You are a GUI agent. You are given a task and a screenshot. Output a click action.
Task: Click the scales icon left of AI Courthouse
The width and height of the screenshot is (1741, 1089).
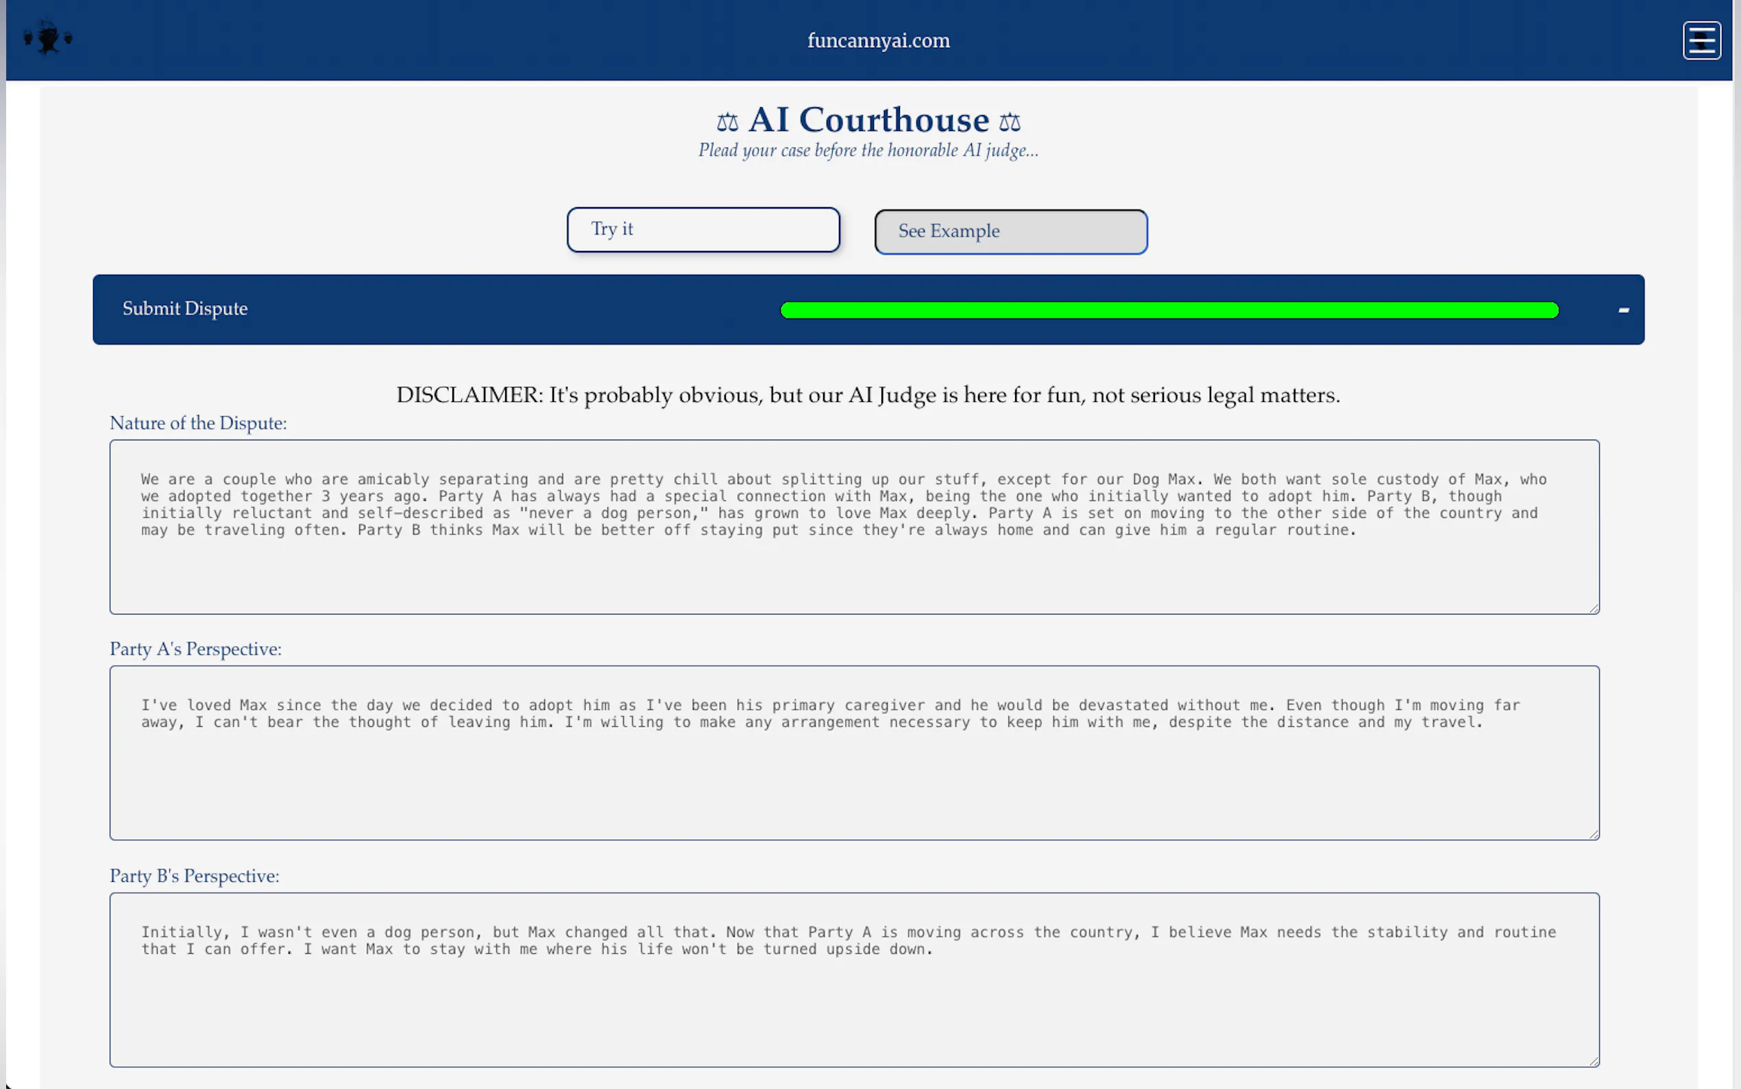[727, 123]
